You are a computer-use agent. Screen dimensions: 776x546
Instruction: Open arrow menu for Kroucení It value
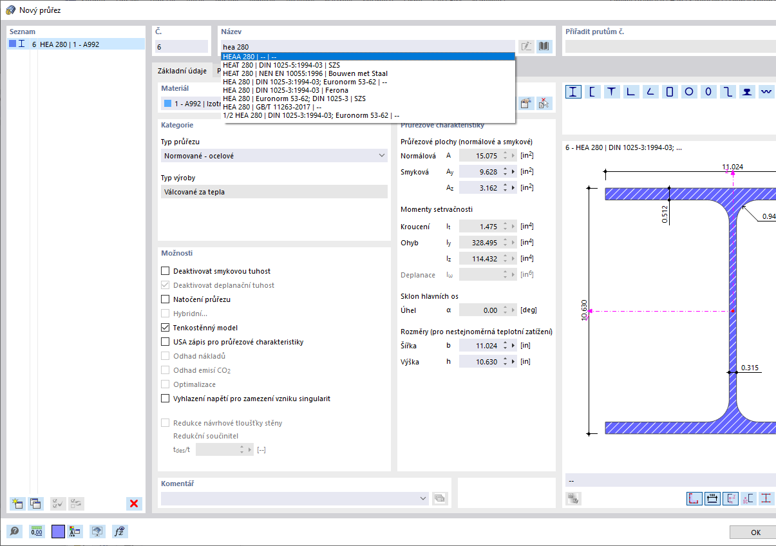513,227
